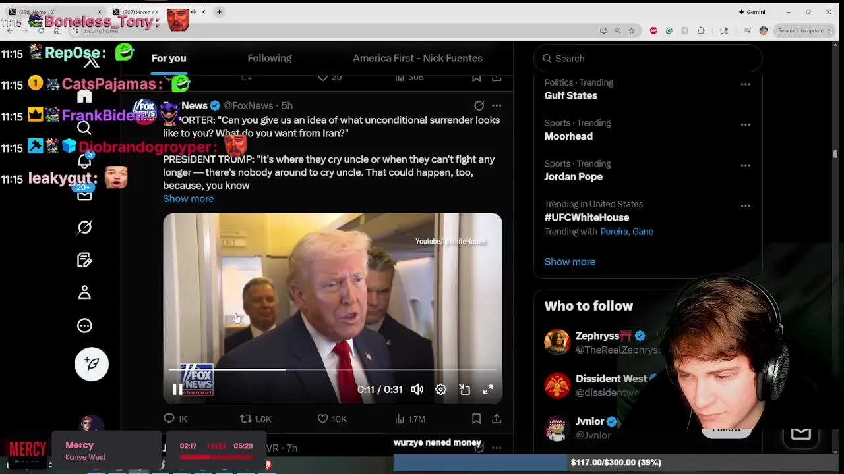Like the Fox News post (10K)

332,419
